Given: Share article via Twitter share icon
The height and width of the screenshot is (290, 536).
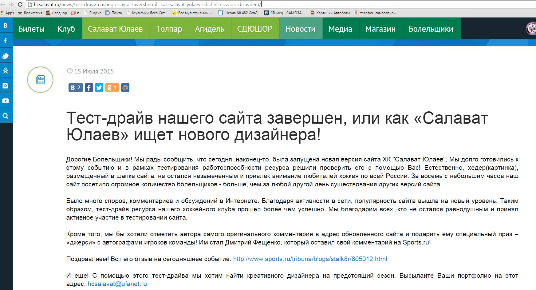Looking at the screenshot, I should pos(99,88).
